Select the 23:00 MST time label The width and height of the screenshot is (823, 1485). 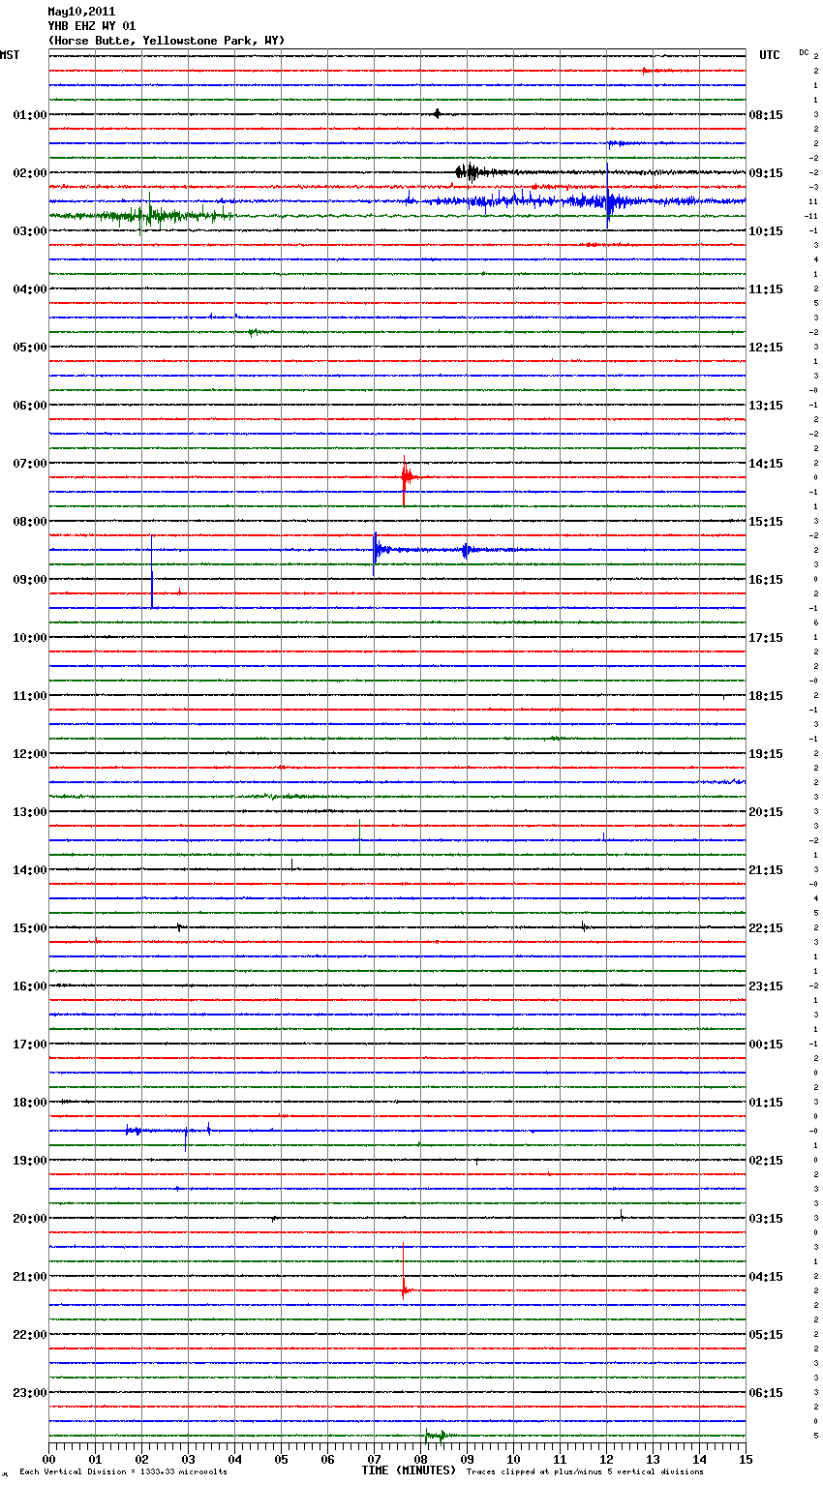[x=29, y=1393]
